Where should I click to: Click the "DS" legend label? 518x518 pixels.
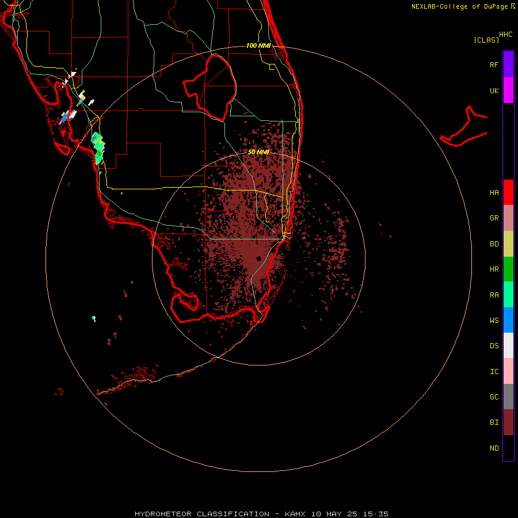pyautogui.click(x=494, y=346)
